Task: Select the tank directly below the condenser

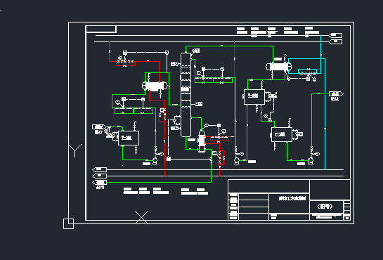Action: (x=254, y=97)
